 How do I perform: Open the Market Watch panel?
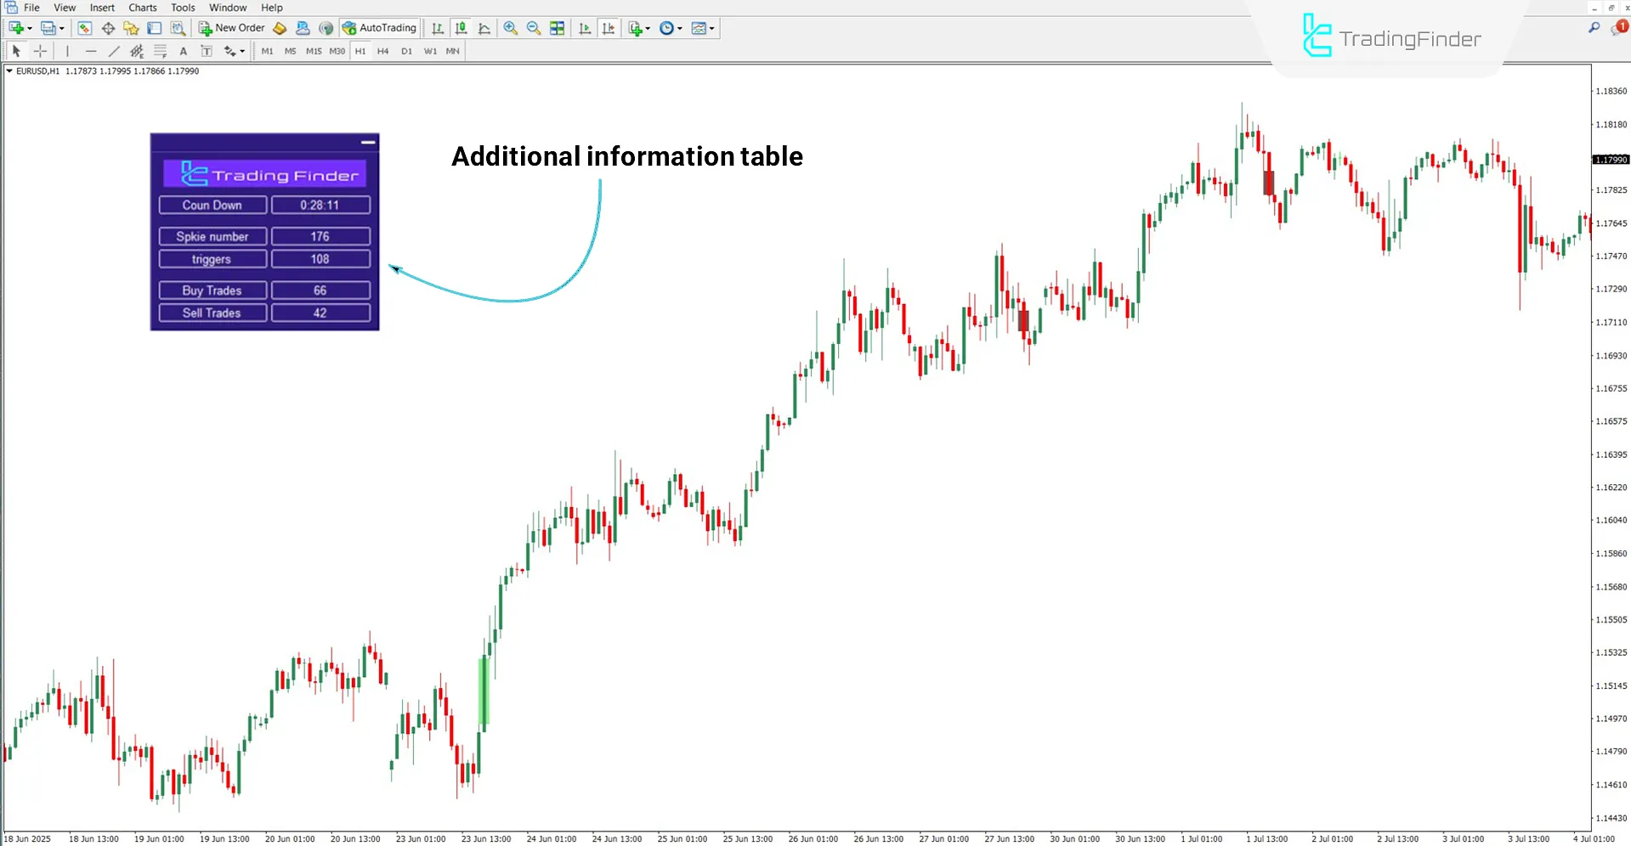click(84, 28)
